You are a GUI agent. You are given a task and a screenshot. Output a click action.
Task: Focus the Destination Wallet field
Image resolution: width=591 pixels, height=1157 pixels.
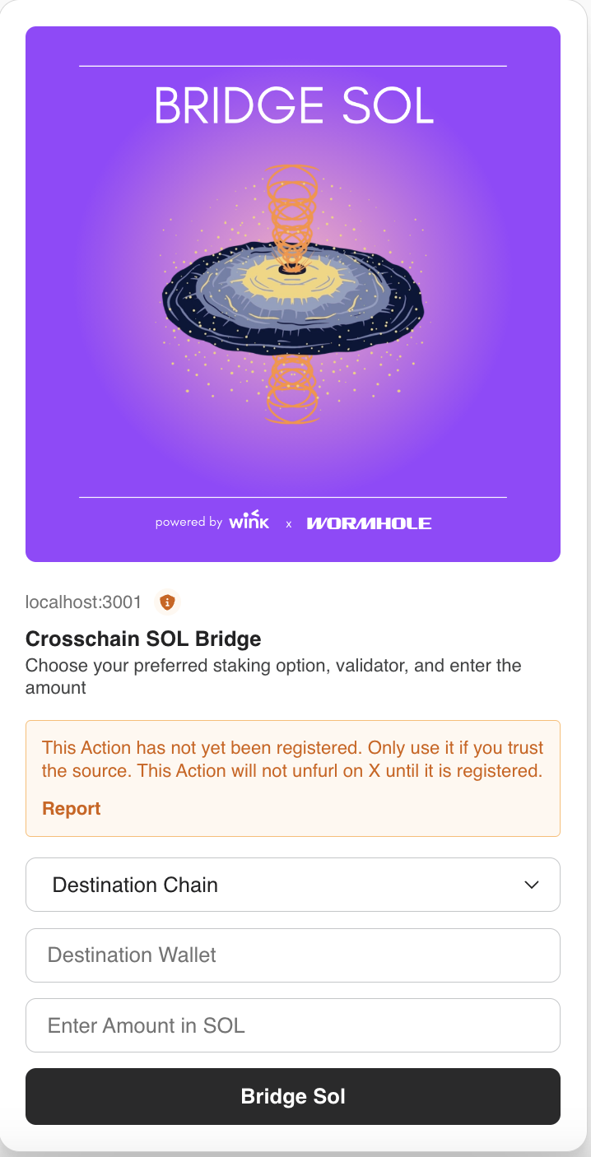point(293,955)
